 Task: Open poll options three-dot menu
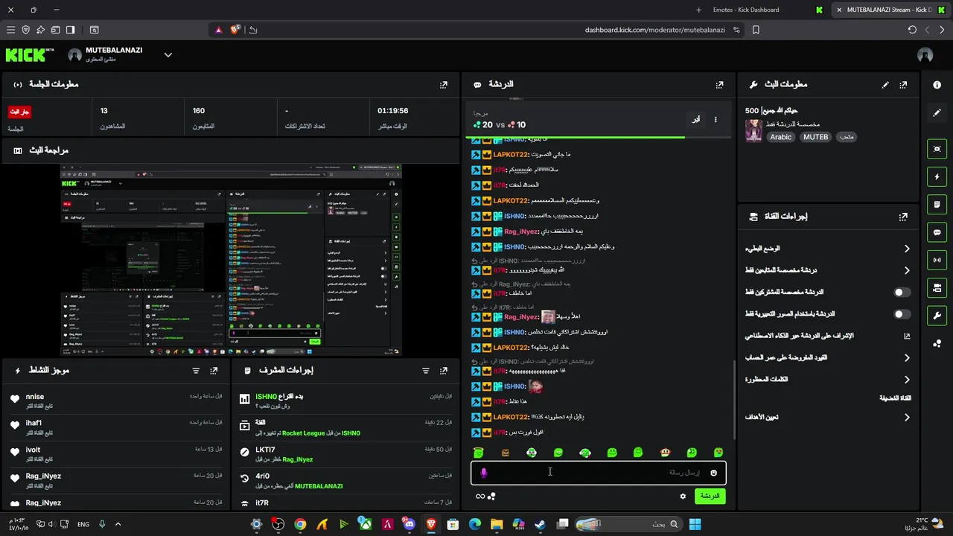[x=715, y=119]
